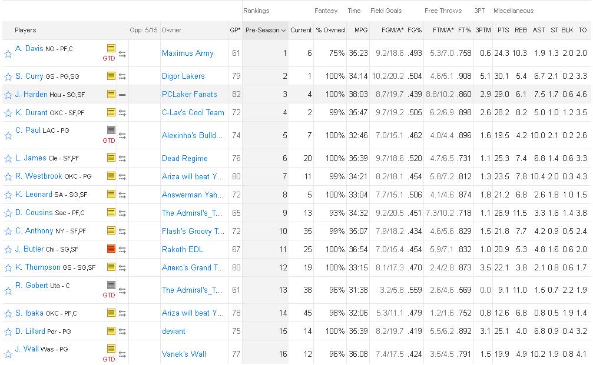The width and height of the screenshot is (593, 365).
Task: Toggle the watch star for R. Westbrook
Action: pyautogui.click(x=8, y=177)
